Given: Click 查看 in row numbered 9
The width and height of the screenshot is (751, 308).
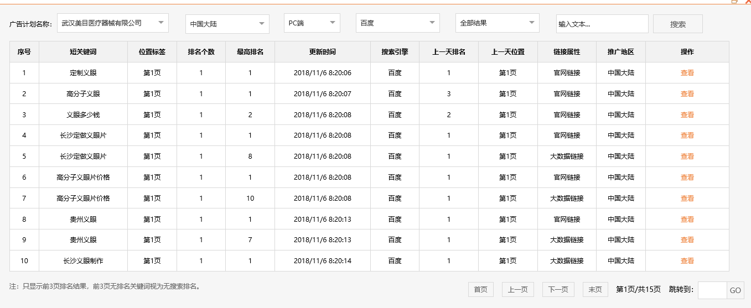Looking at the screenshot, I should point(687,240).
